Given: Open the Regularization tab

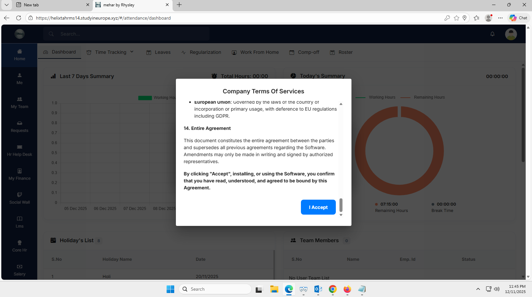Looking at the screenshot, I should coord(201,52).
